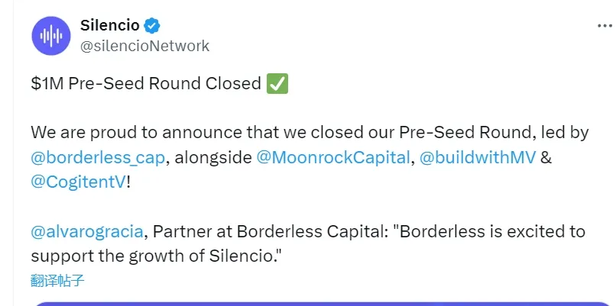
Task: Click the 翻译帖子 translate post link
Action: pyautogui.click(x=57, y=280)
